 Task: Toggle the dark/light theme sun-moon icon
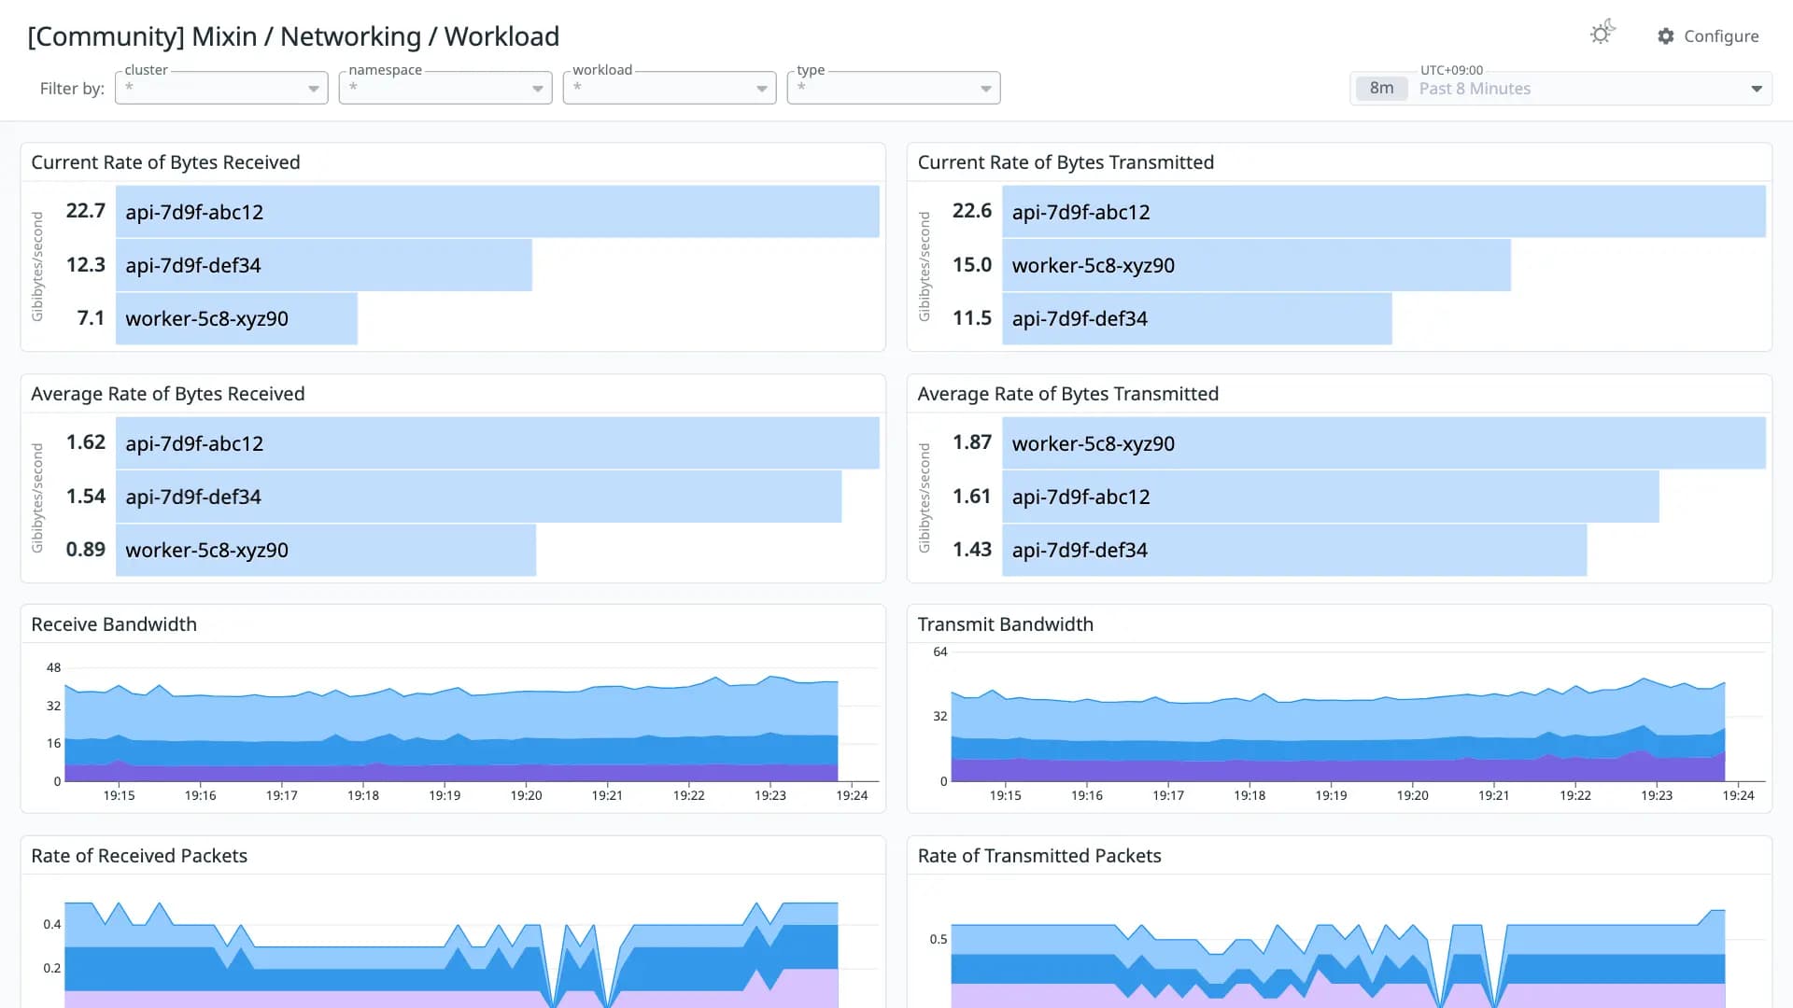tap(1602, 34)
